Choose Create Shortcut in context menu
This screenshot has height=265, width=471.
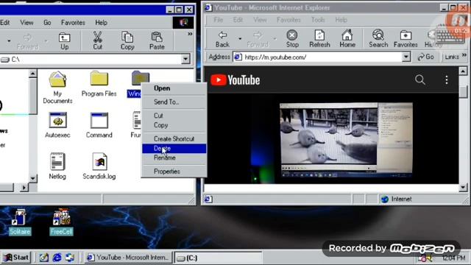pos(174,139)
